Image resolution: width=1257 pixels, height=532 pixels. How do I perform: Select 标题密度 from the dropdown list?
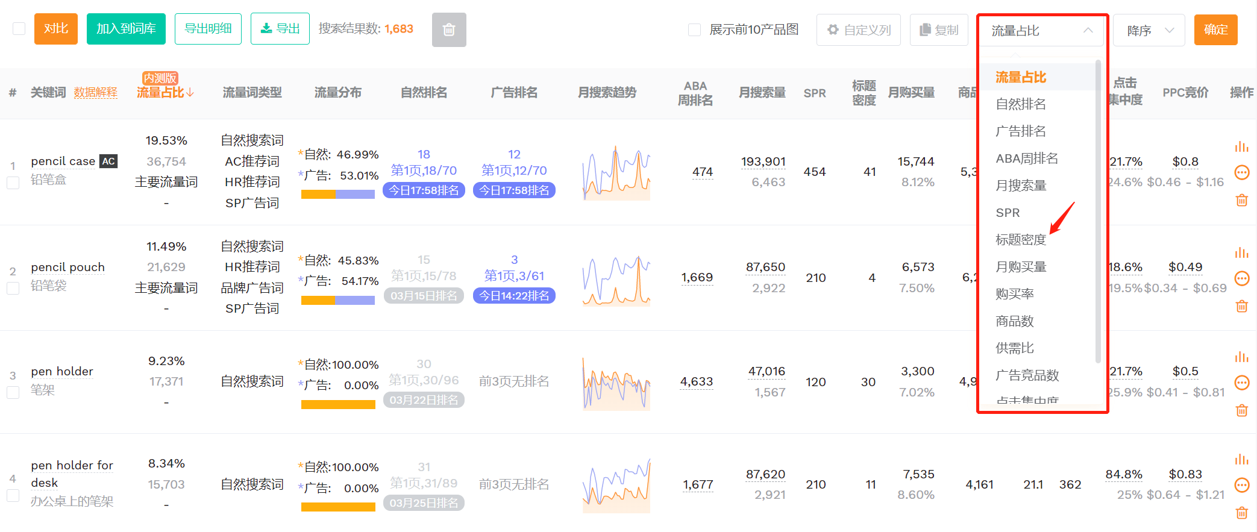coord(1021,240)
